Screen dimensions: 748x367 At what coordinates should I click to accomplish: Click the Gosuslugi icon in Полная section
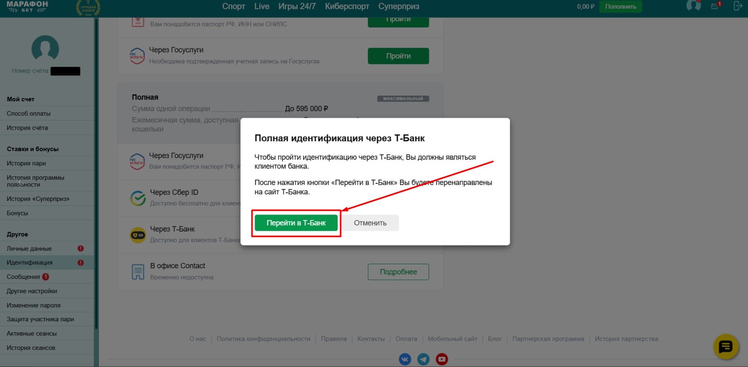(x=137, y=162)
